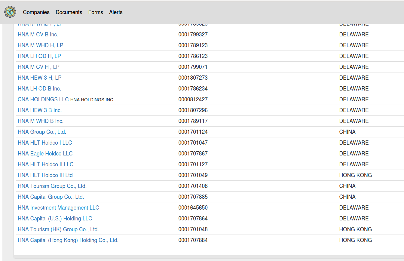Click DELAWARE in HNA Eagle Holdco LLC row
Screen dimensions: 404x261
click(x=354, y=154)
